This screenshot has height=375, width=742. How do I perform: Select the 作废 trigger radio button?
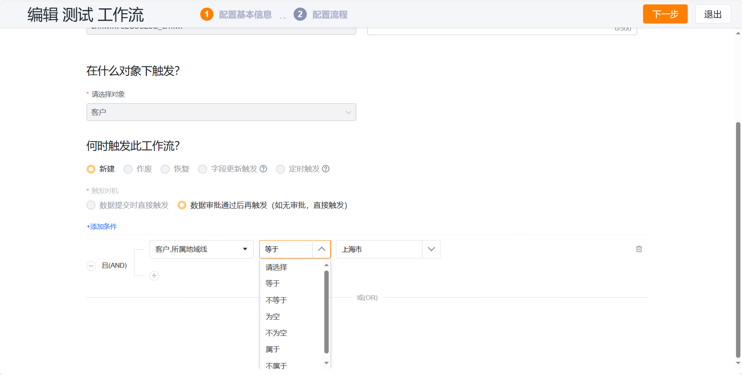click(128, 169)
